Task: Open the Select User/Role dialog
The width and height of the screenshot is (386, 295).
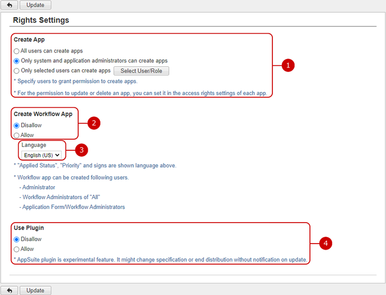Action: pyautogui.click(x=141, y=71)
